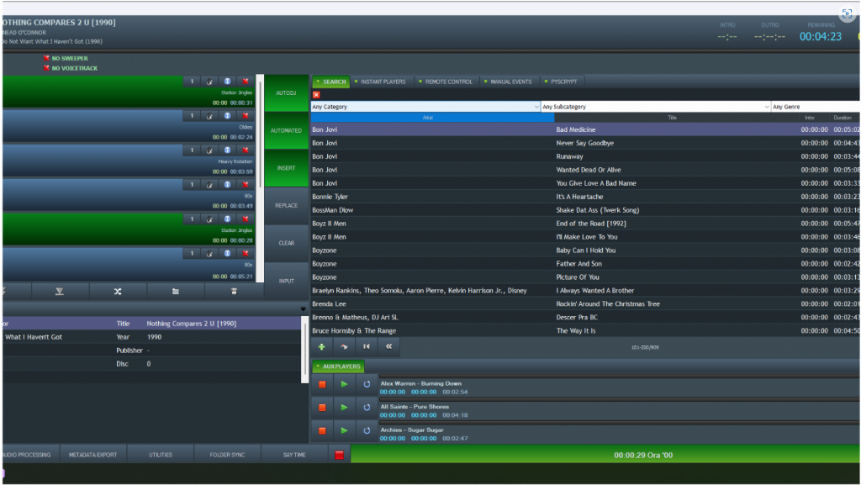Screen dimensions: 861x485
Task: Toggle loop on All Saints aux player
Action: click(367, 408)
